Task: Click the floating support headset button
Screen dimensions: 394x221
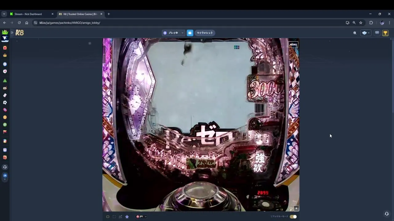Action: pyautogui.click(x=387, y=214)
